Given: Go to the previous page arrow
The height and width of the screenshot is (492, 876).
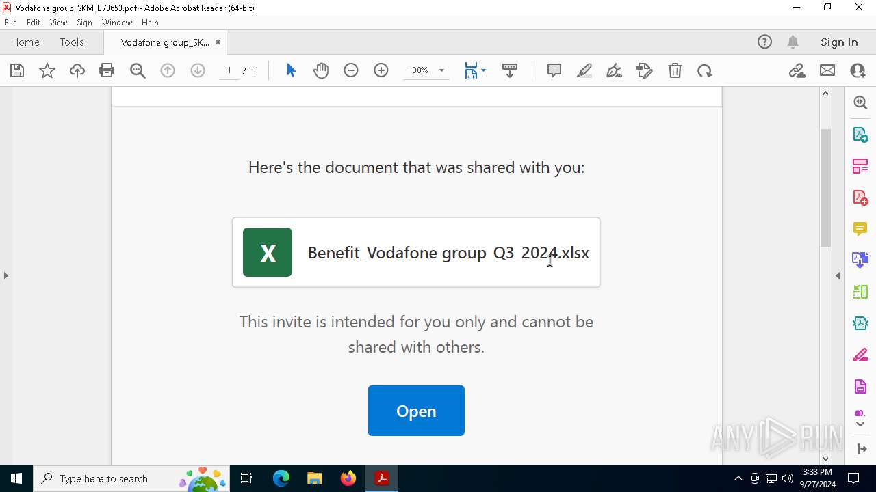Looking at the screenshot, I should (x=168, y=70).
